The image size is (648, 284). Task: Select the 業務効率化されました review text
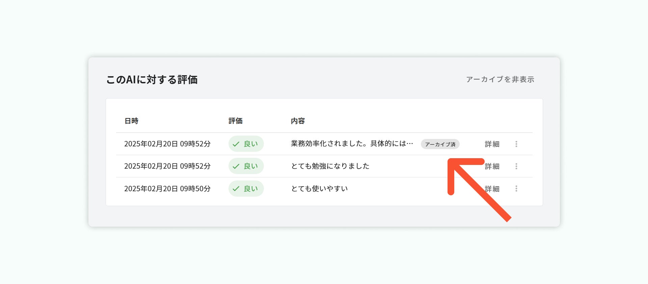coord(352,144)
